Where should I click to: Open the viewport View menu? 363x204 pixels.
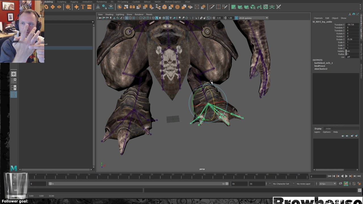point(100,14)
